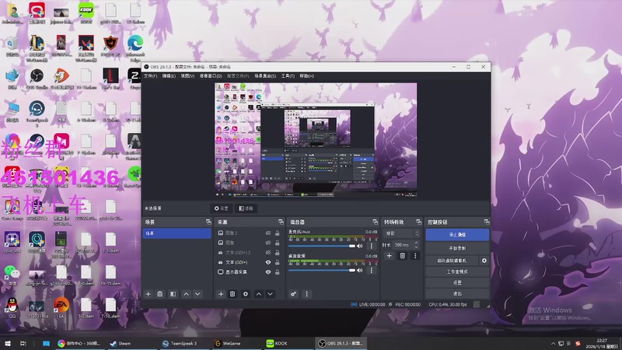Show the hidden 图像 2 source via eye icon
Image resolution: width=622 pixels, height=350 pixels.
[x=268, y=233]
